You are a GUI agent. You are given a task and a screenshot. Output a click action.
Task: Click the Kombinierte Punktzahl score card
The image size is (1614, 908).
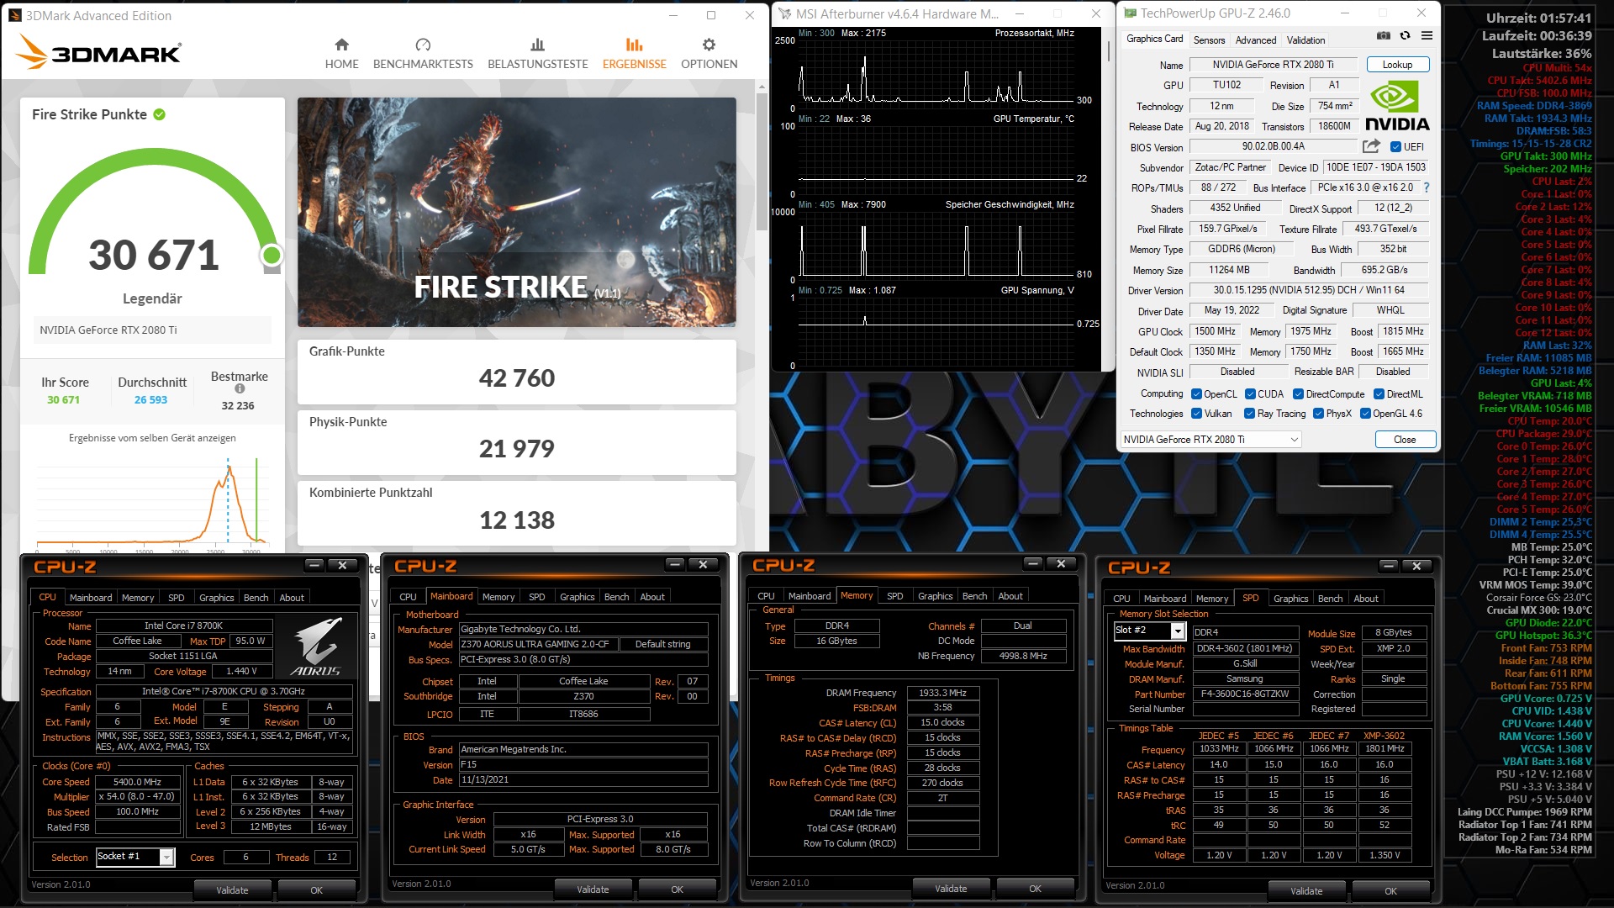coord(516,513)
